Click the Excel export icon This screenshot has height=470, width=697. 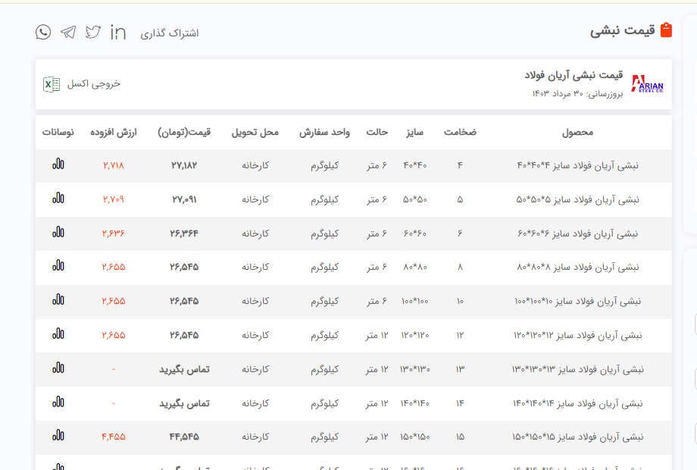(52, 84)
